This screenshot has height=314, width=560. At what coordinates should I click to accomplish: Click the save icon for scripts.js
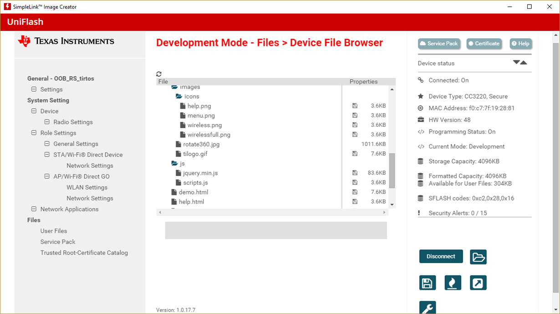pyautogui.click(x=355, y=183)
